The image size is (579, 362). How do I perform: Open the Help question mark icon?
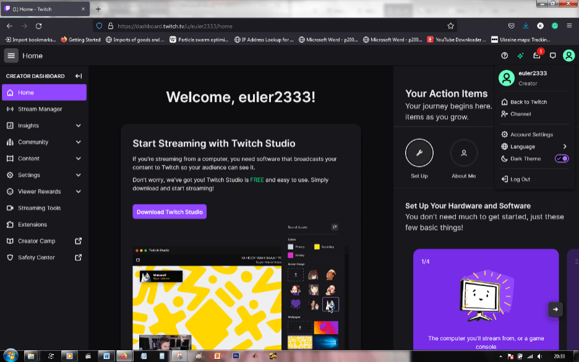[504, 56]
